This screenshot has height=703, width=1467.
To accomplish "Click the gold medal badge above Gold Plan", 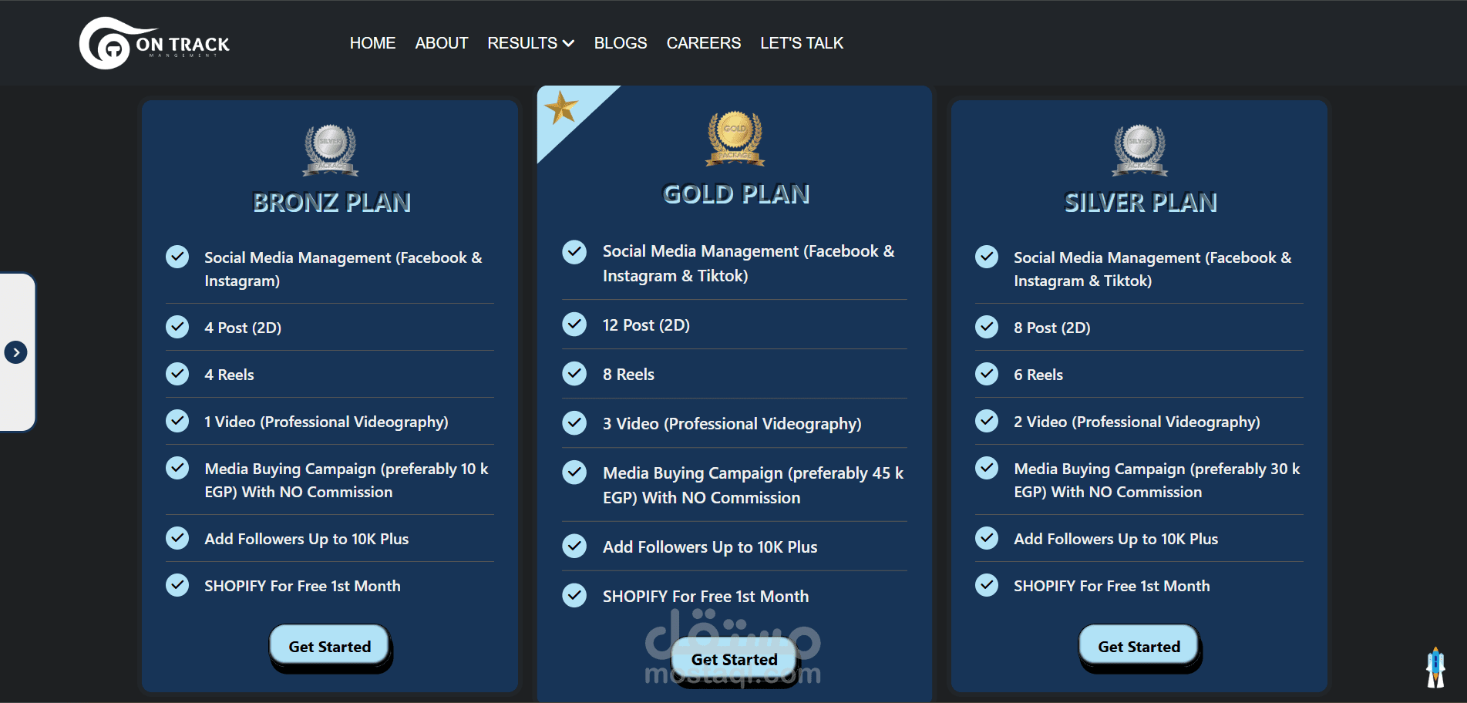I will pos(734,140).
